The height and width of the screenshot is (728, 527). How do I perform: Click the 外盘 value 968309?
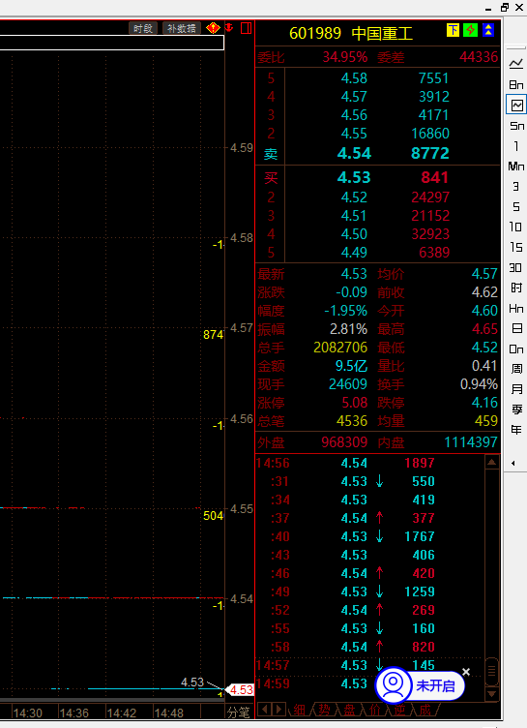coord(344,442)
